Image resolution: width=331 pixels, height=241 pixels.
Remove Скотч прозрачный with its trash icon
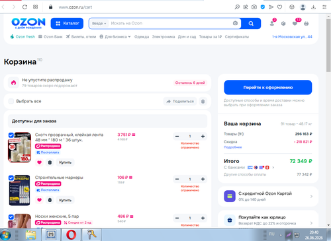tap(50, 162)
